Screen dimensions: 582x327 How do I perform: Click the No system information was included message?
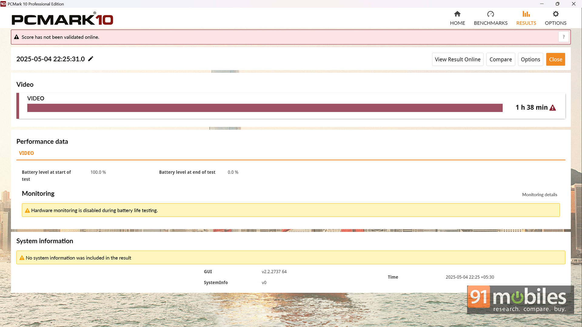78,258
